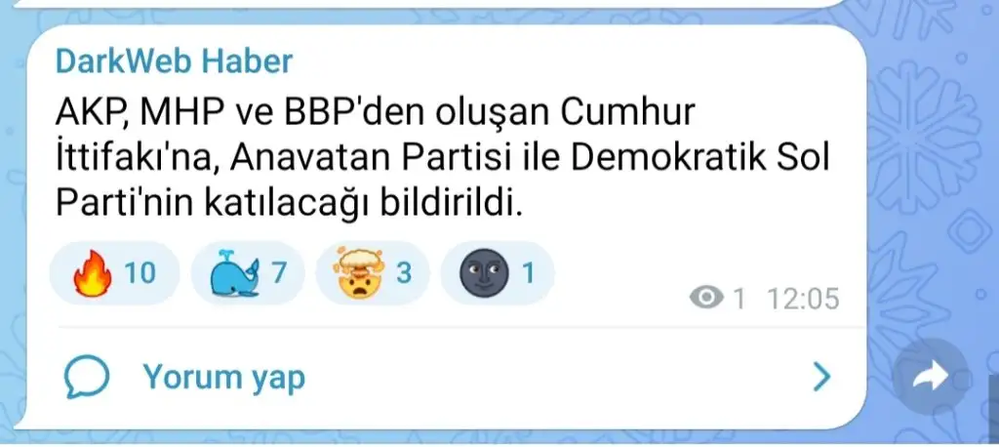Image resolution: width=999 pixels, height=447 pixels.
Task: Tap the message text about Cumhur İttifakı
Action: click(443, 159)
